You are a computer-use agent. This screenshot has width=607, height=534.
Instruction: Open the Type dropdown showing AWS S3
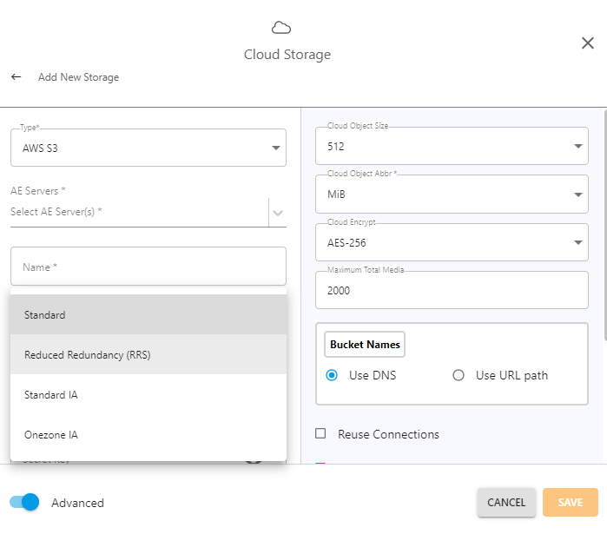pos(148,148)
